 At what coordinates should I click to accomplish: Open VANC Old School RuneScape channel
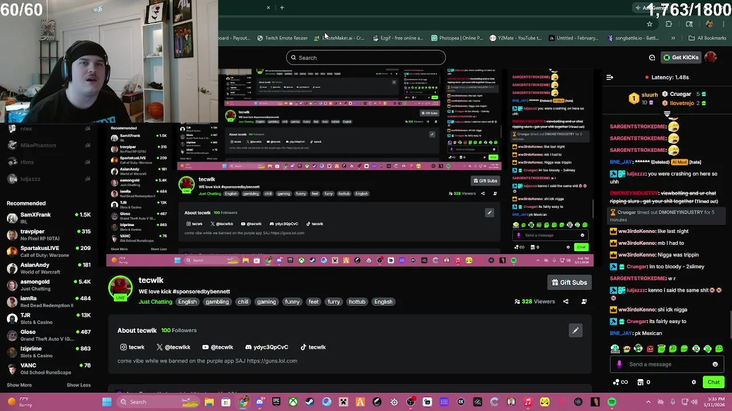pos(49,369)
